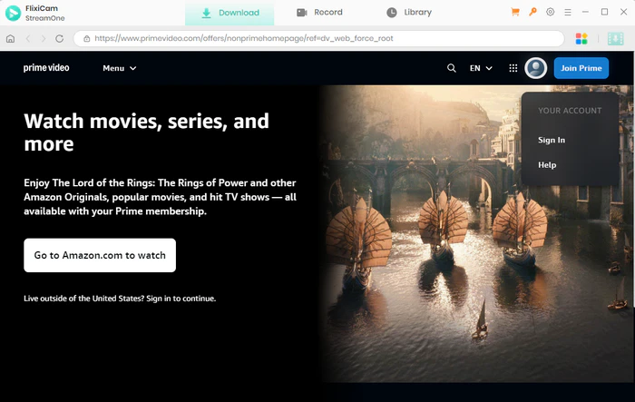Click the Prime Video search icon
This screenshot has height=402, width=635.
pos(452,68)
